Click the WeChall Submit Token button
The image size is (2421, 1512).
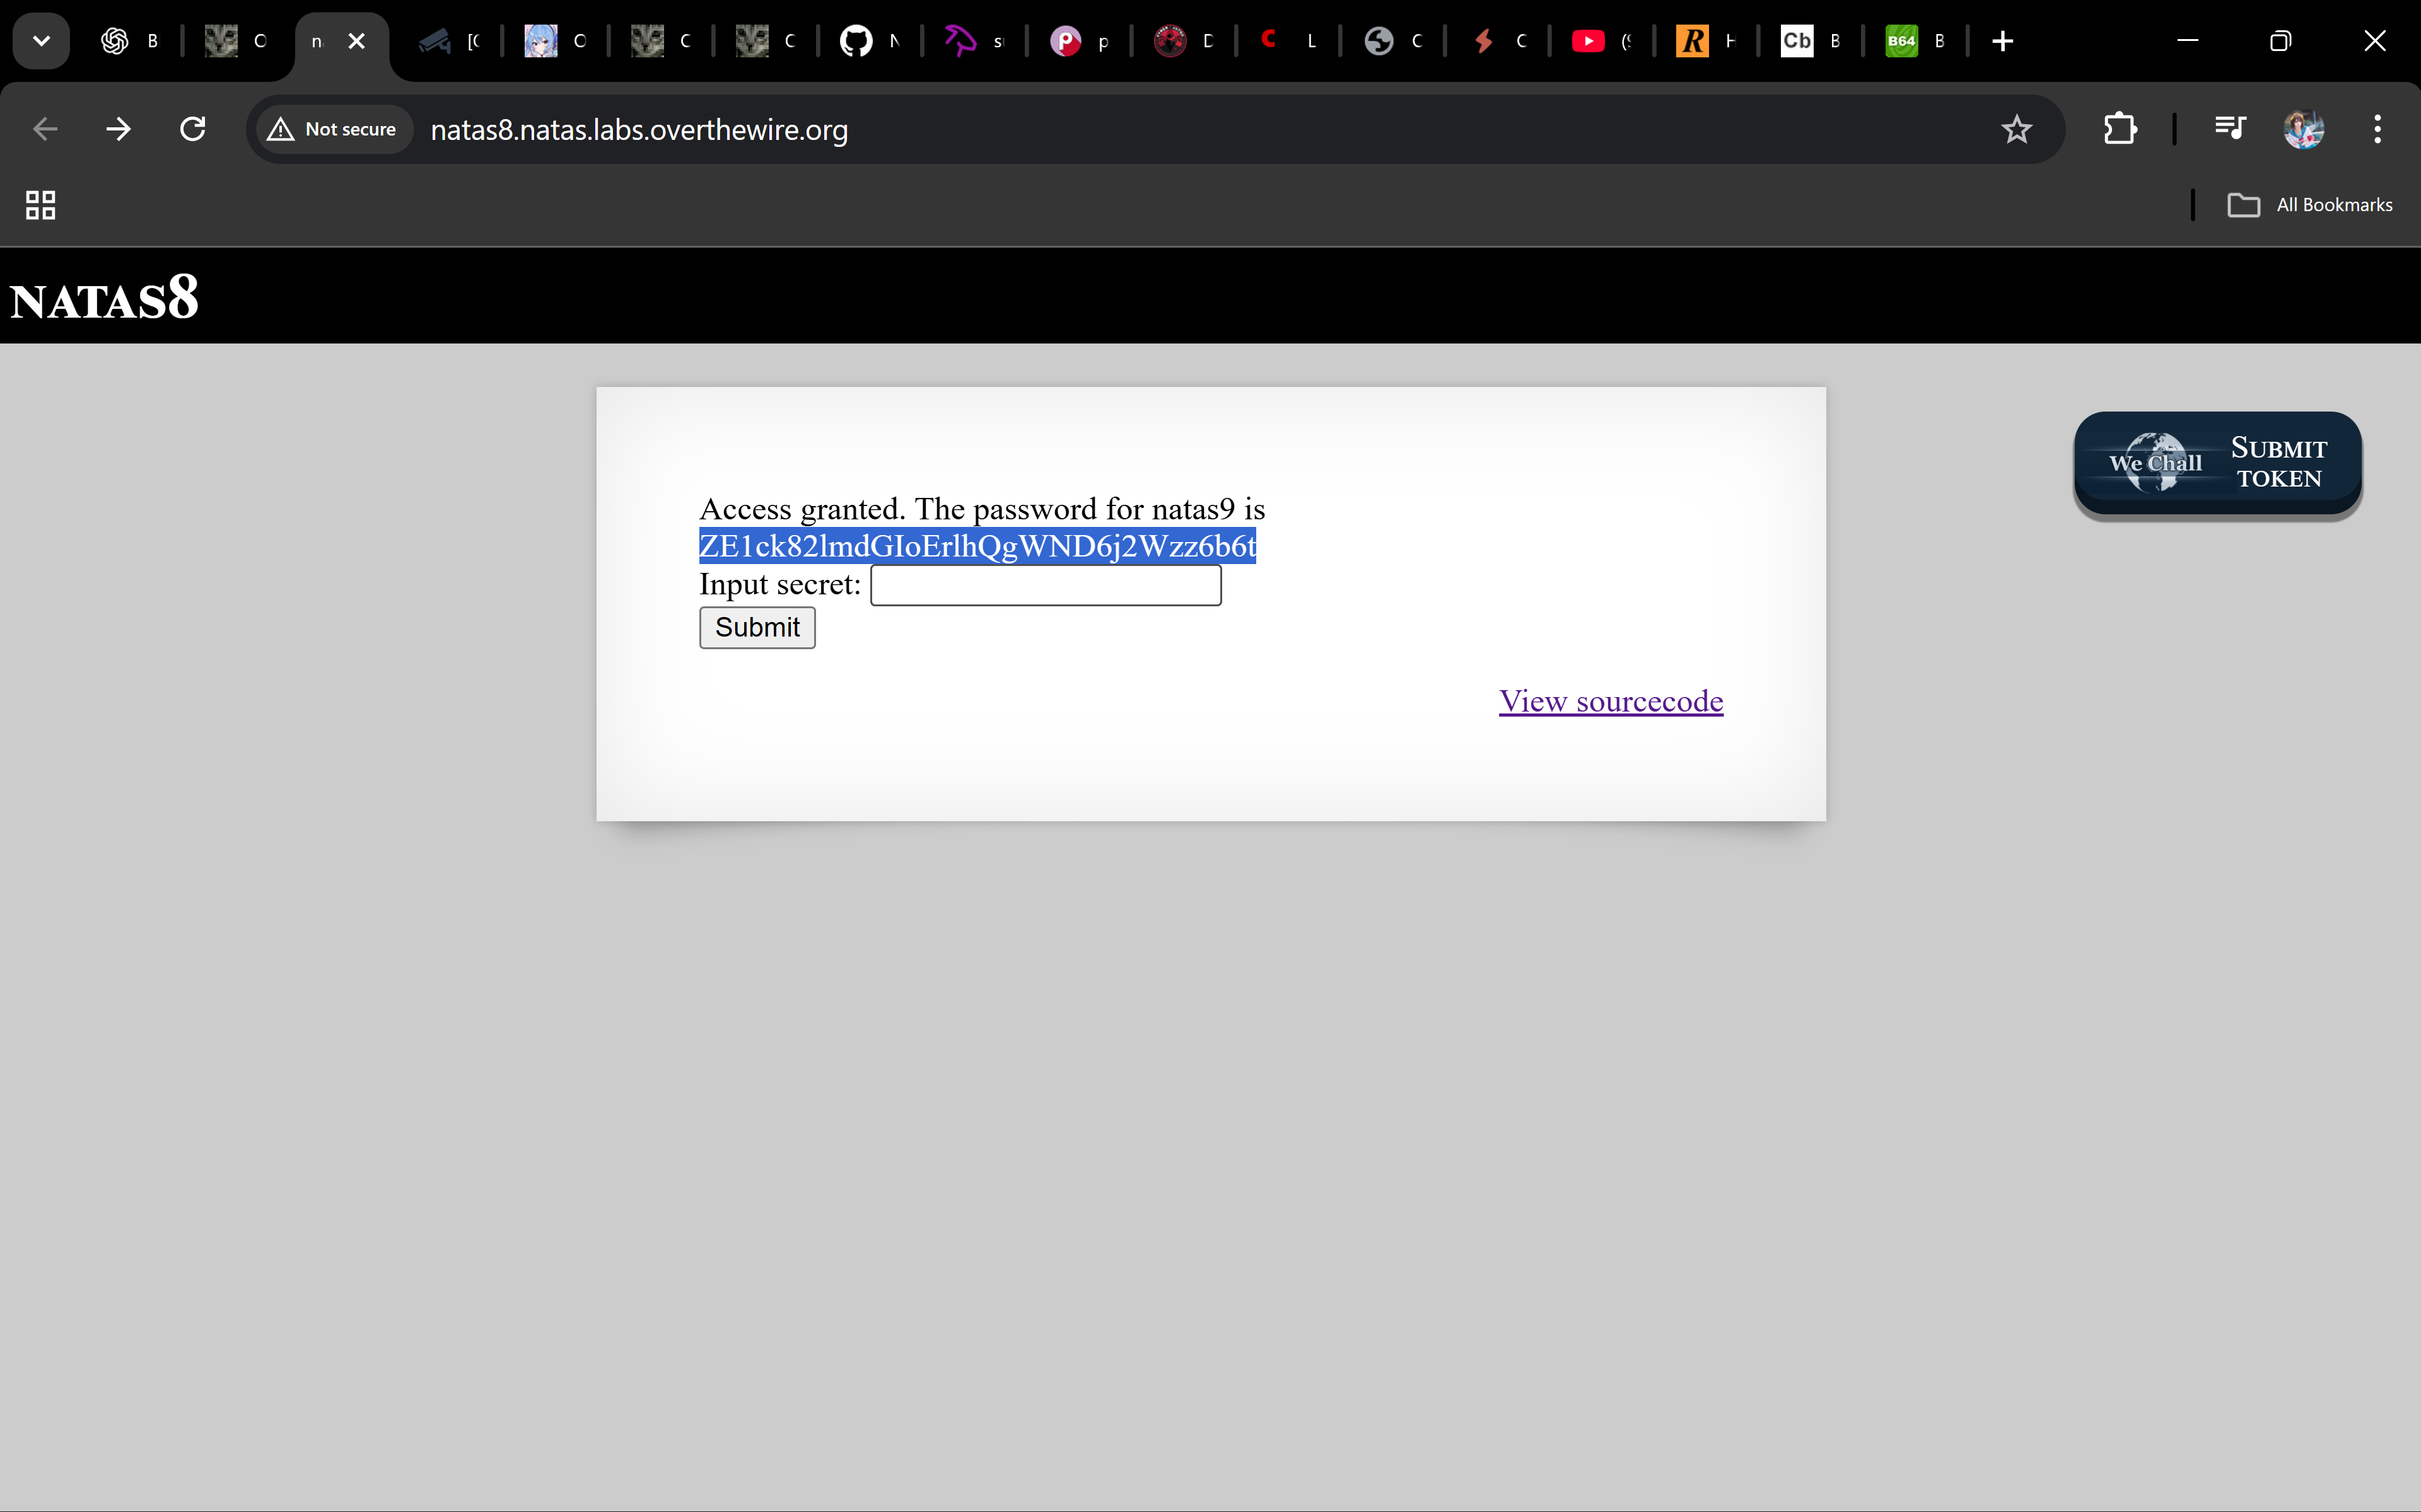click(2217, 463)
